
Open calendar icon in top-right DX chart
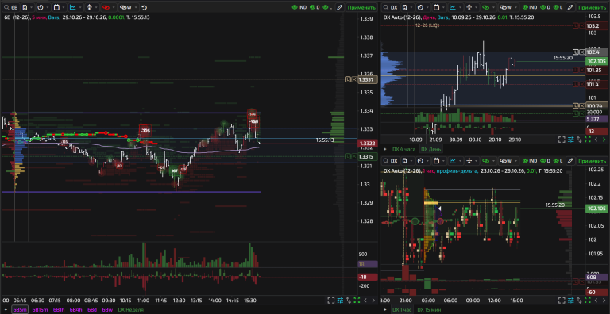[x=437, y=7]
